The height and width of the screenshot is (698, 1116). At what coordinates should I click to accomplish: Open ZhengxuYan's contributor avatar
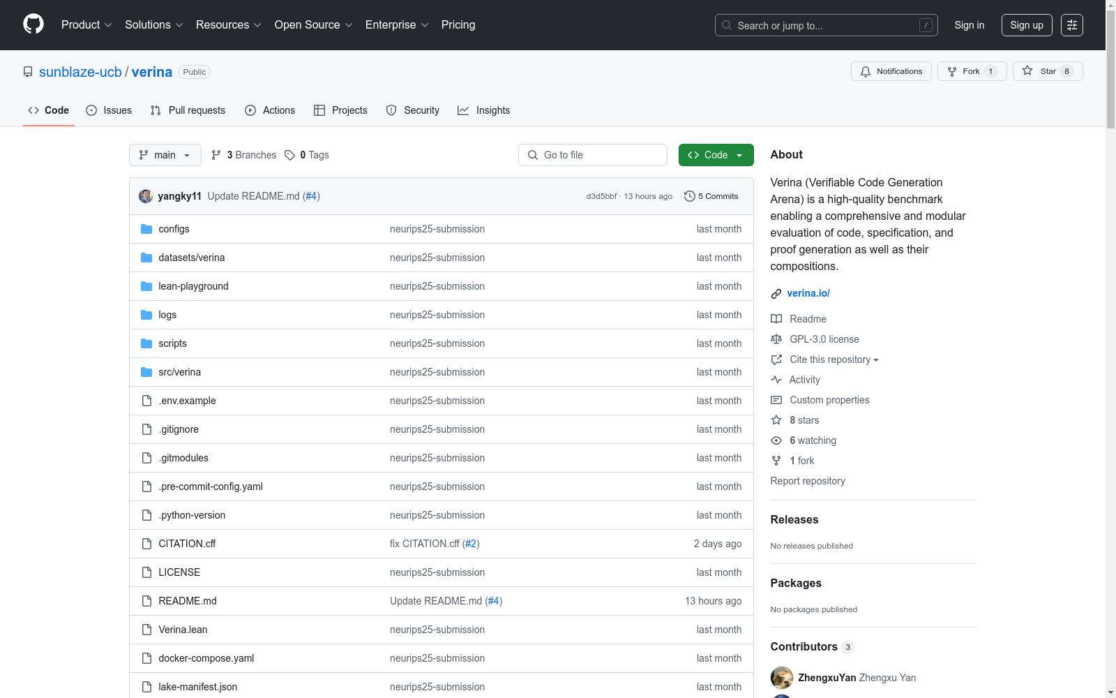(x=782, y=678)
